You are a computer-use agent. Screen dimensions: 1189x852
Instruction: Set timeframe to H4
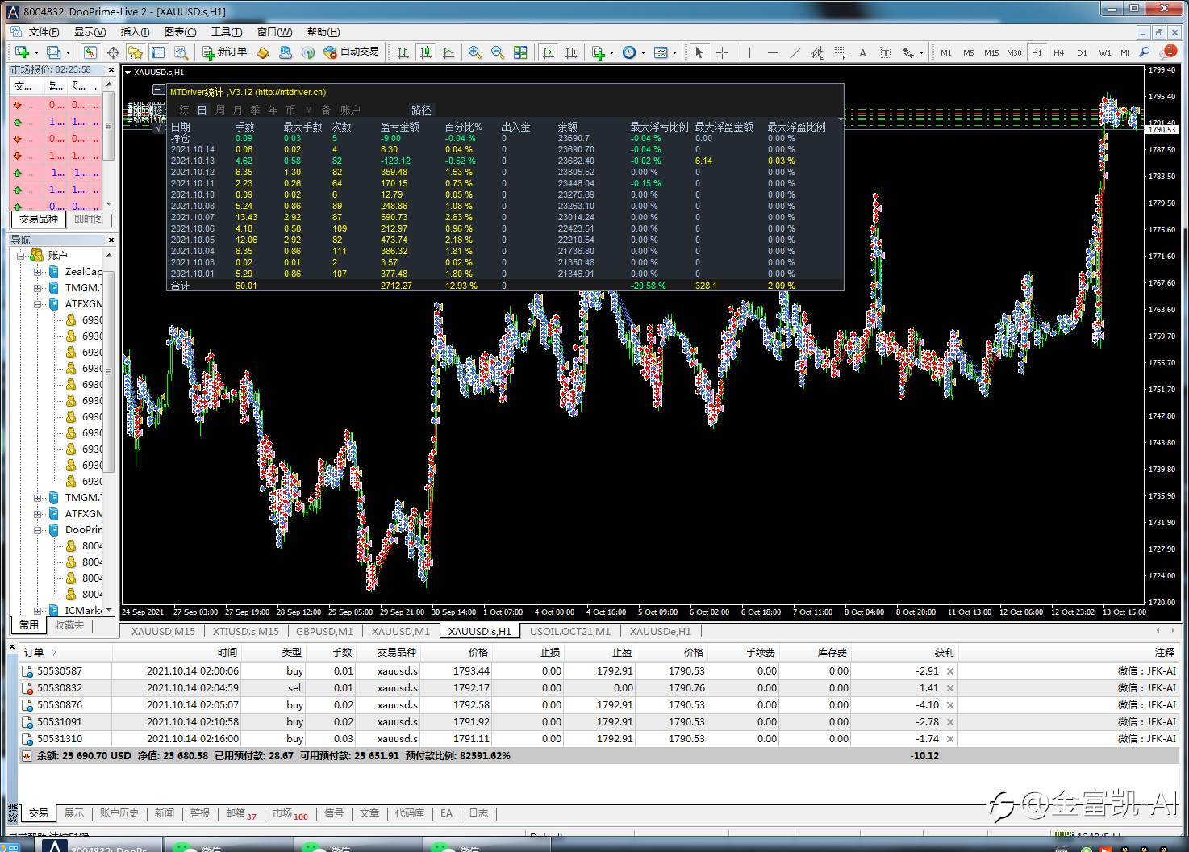(x=1059, y=52)
